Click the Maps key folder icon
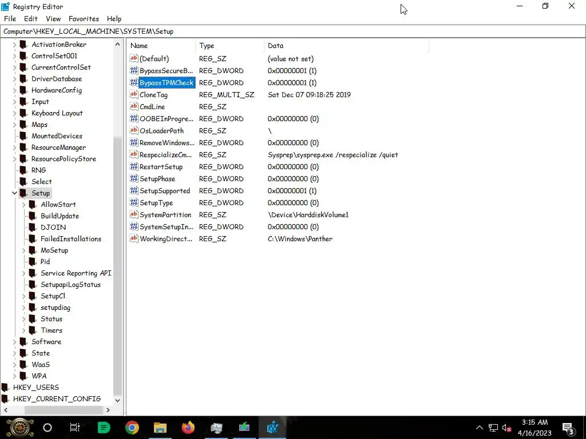This screenshot has width=586, height=439. click(23, 124)
